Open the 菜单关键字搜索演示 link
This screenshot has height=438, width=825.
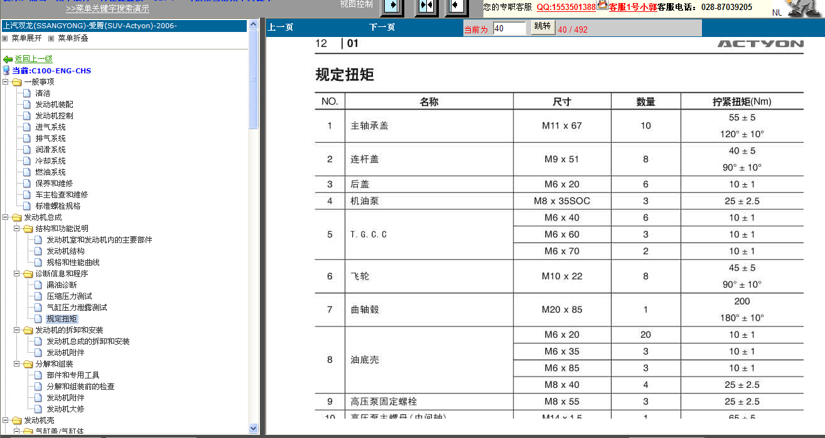tap(107, 9)
